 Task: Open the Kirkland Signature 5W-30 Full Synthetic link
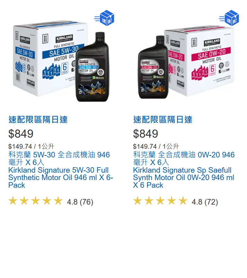(x=61, y=178)
